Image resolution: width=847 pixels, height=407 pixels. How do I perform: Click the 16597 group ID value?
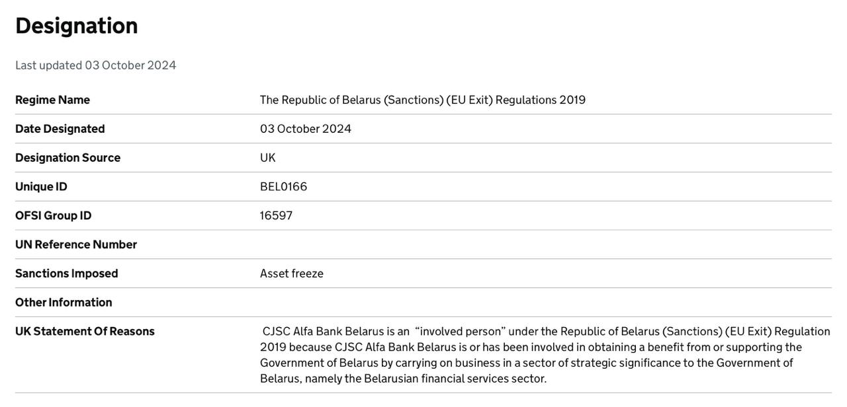[276, 216]
